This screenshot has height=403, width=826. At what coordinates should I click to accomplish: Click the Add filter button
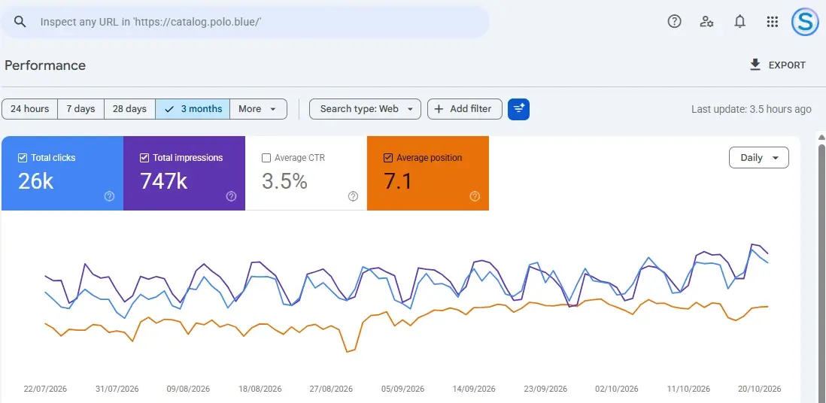click(x=465, y=109)
